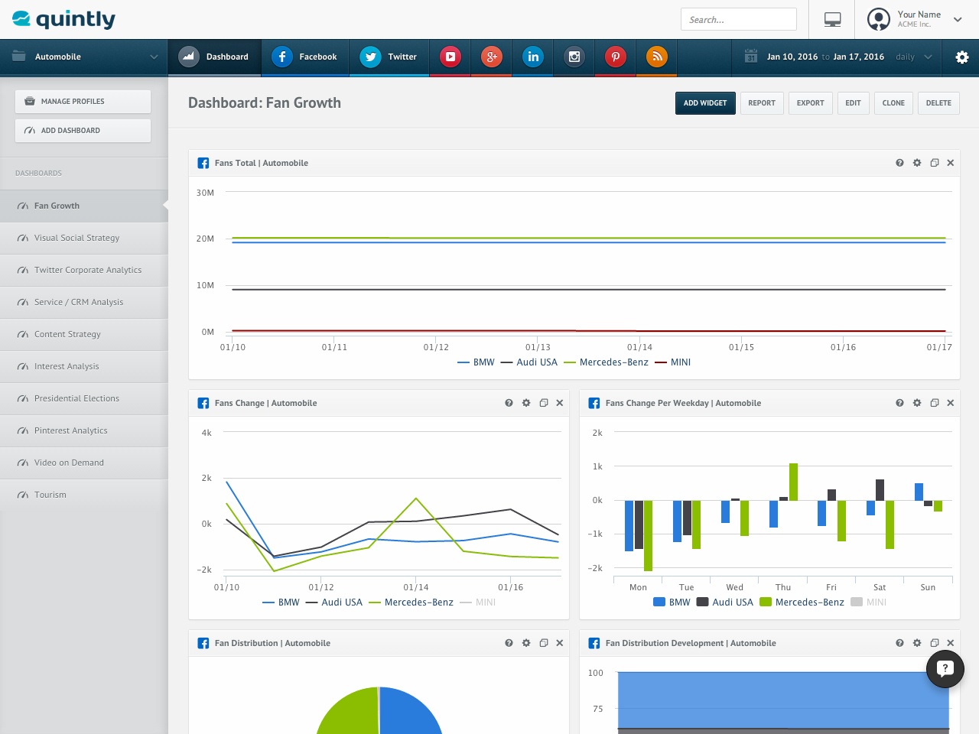Clone the Fans Change widget
This screenshot has height=734, width=979.
[543, 403]
